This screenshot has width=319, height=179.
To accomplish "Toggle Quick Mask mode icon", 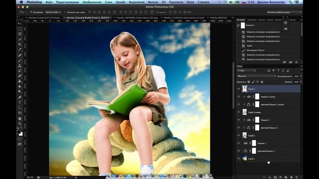I will [19, 139].
